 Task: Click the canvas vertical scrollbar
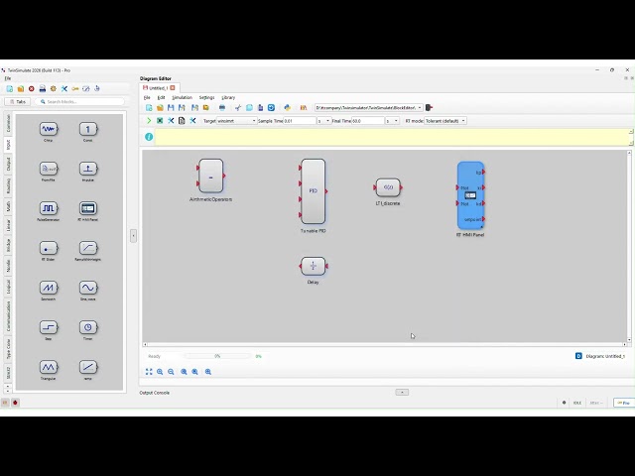(x=629, y=246)
